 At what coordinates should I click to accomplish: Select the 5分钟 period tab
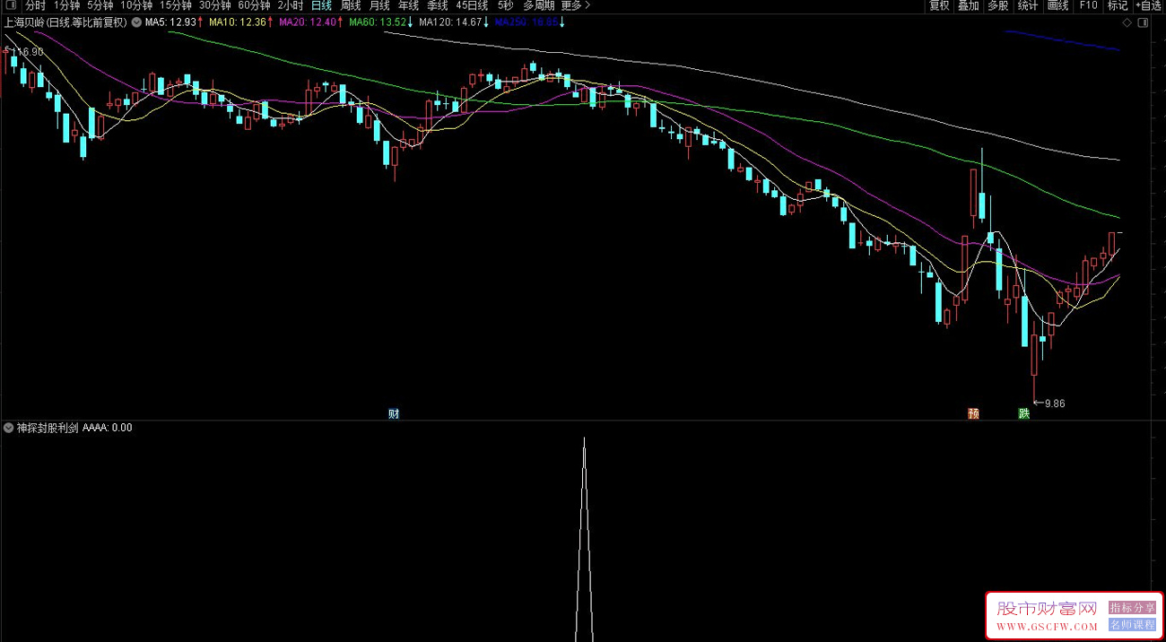pos(100,5)
